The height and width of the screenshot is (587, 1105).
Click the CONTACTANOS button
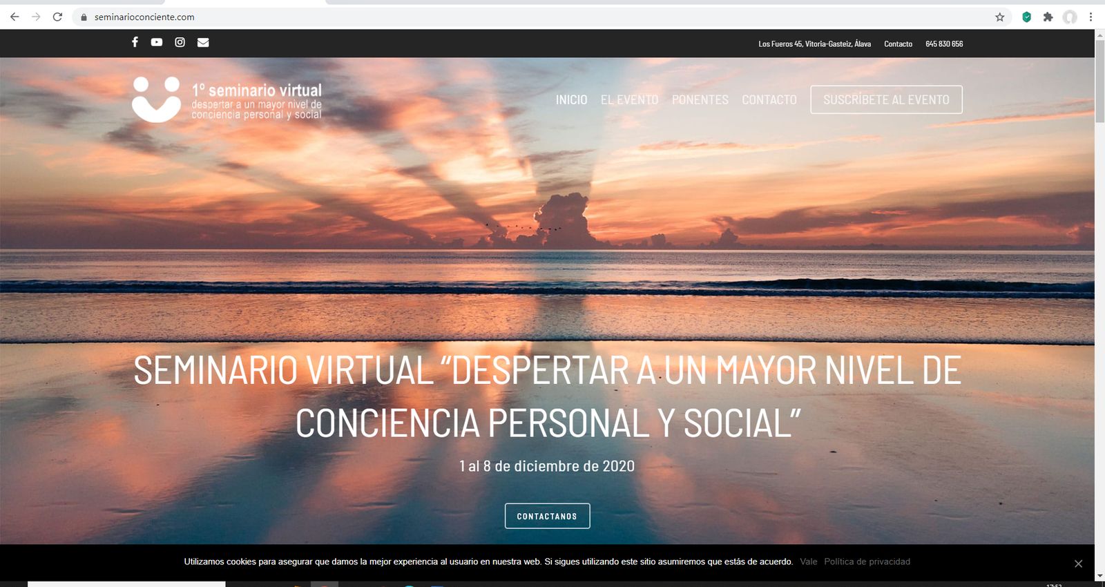coord(547,516)
